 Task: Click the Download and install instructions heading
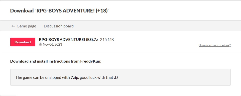click(56, 61)
